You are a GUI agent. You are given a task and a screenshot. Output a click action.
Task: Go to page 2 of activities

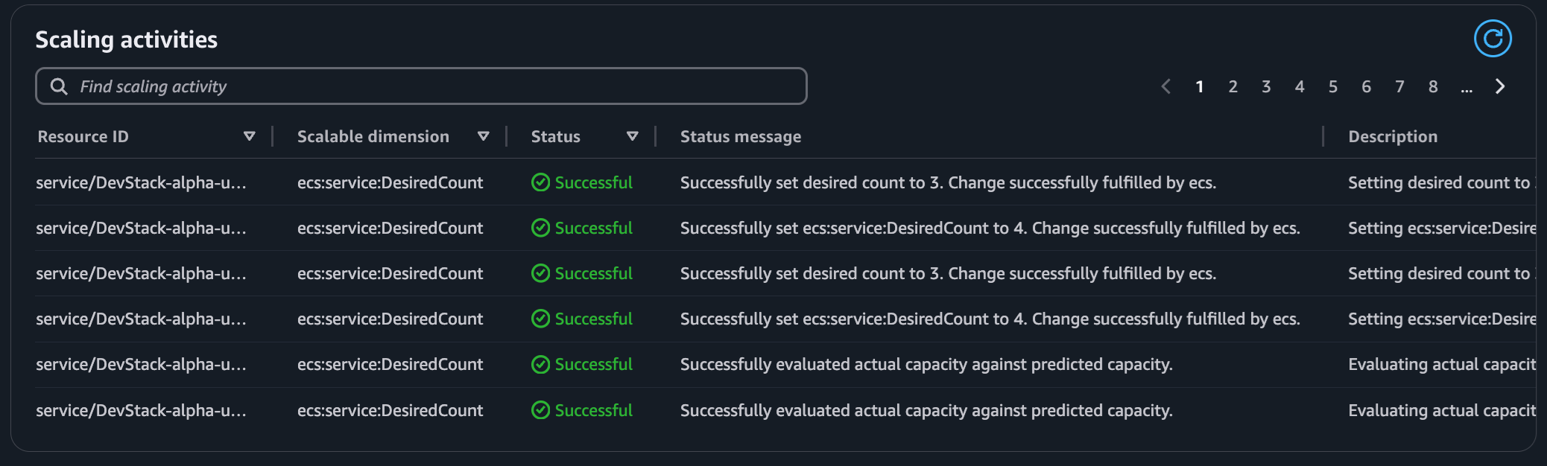(1233, 86)
